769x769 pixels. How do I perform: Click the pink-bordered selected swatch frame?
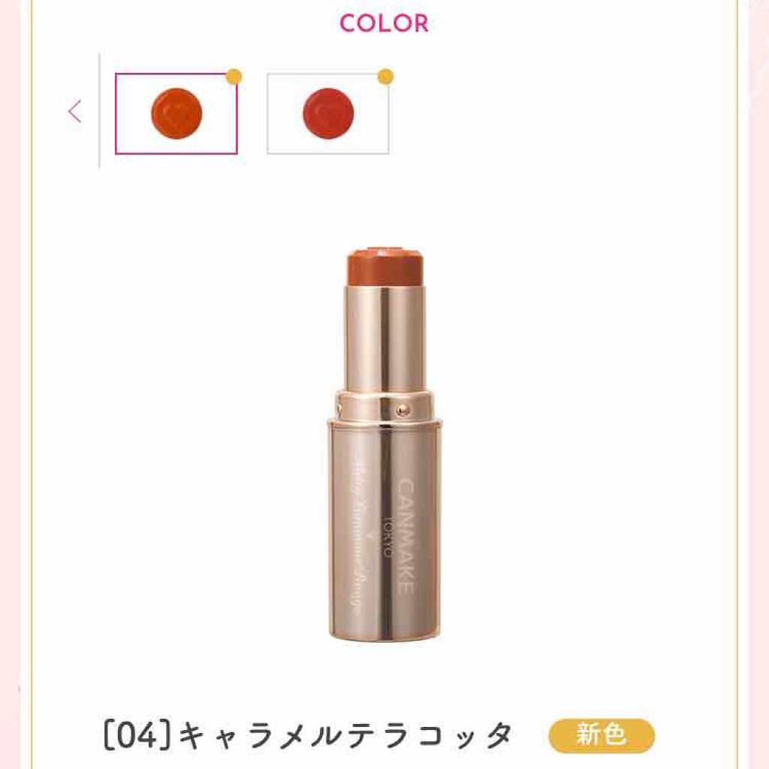176,114
